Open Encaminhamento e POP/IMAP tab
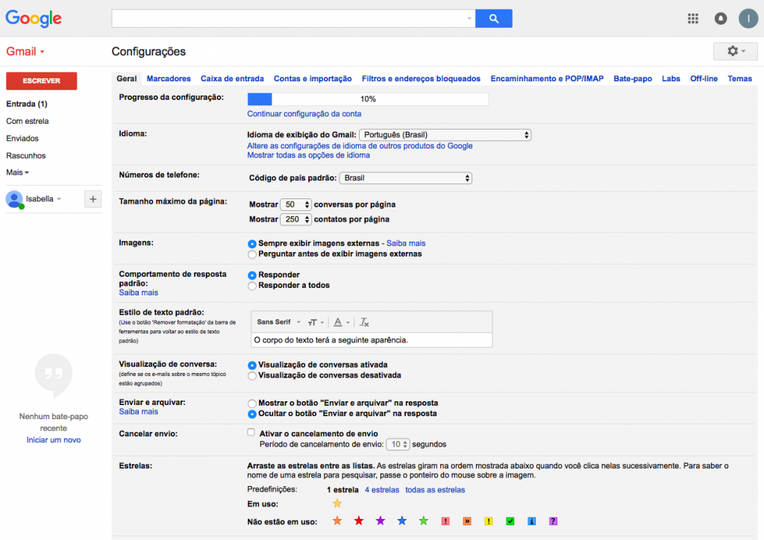This screenshot has height=540, width=764. click(547, 79)
